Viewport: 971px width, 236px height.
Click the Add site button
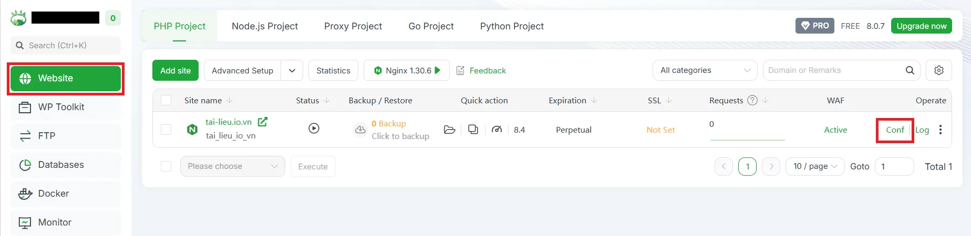pyautogui.click(x=175, y=70)
